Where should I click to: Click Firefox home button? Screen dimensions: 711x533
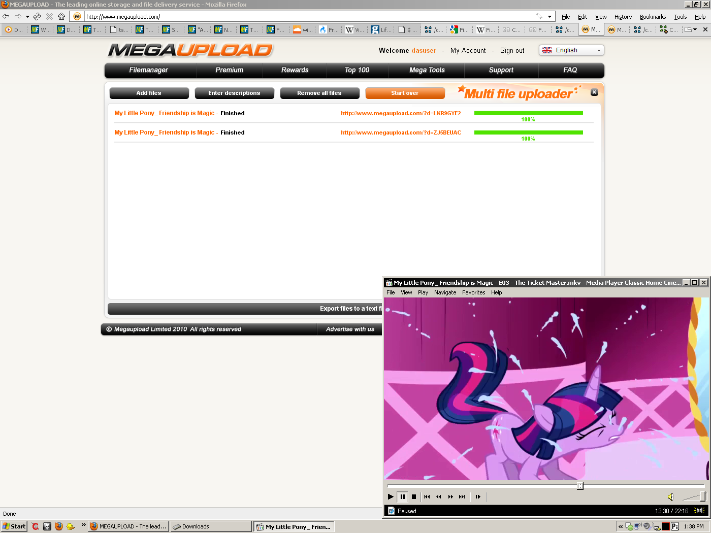61,16
